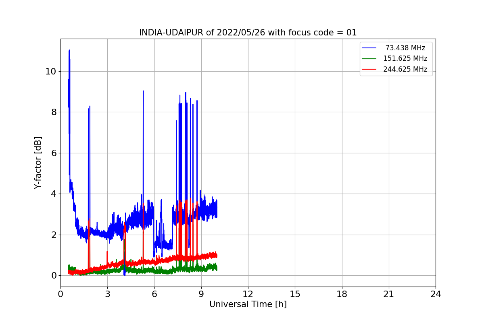Screen dimensions: 484x322
Task: Click x-axis tick label 21
Action: [x=389, y=294]
